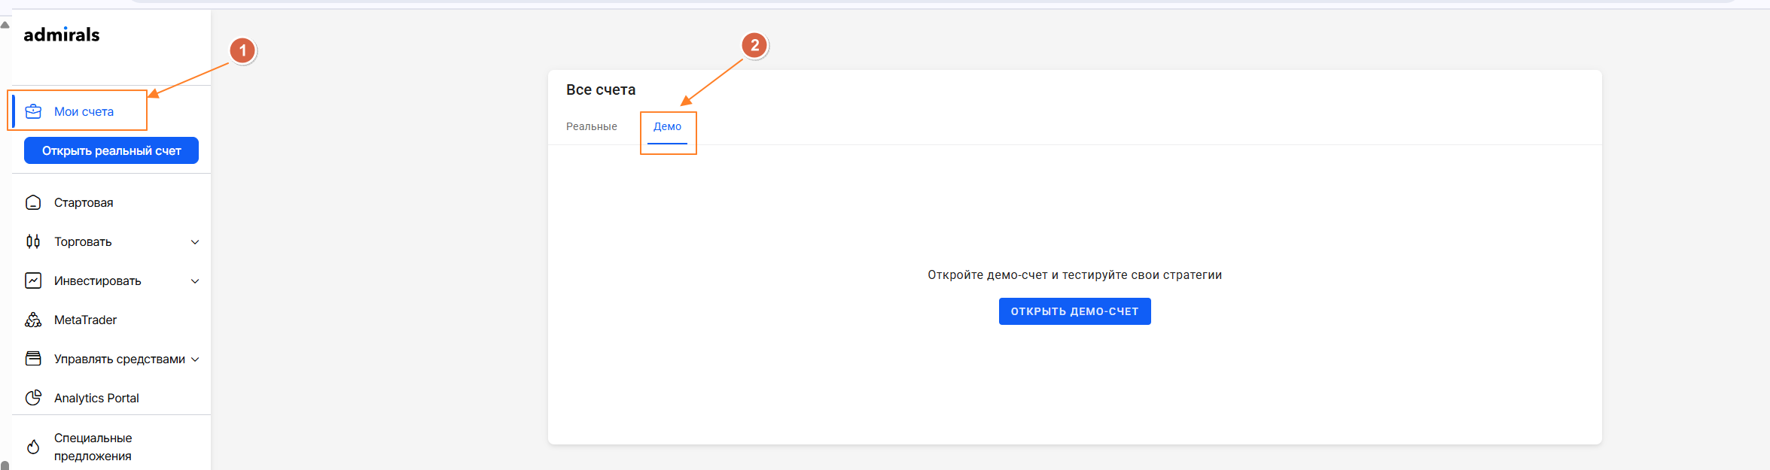Image resolution: width=1770 pixels, height=470 pixels.
Task: Switch to the Реальные tab
Action: click(592, 126)
